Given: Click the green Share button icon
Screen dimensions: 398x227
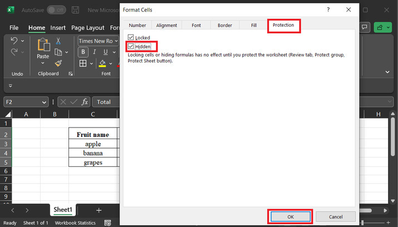Looking at the screenshot, I should point(380,27).
